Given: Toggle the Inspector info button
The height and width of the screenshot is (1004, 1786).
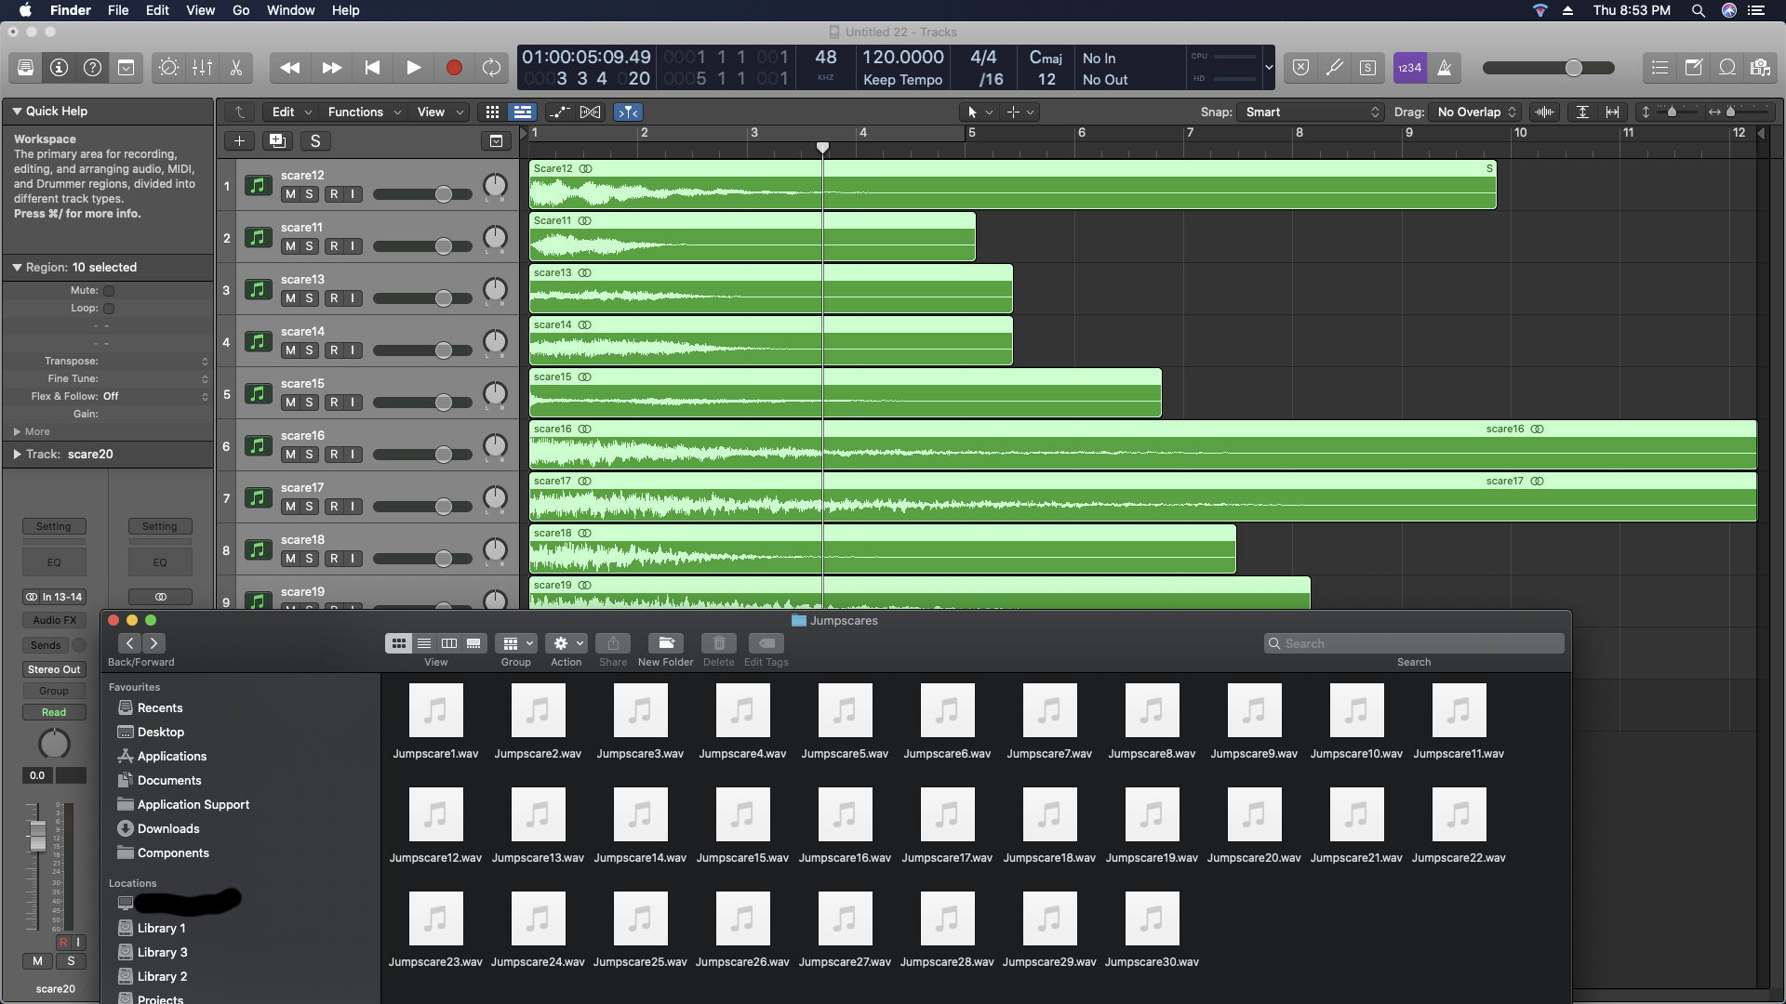Looking at the screenshot, I should tap(60, 68).
